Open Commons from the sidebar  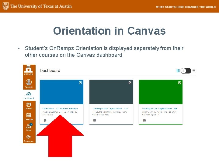point(29,138)
